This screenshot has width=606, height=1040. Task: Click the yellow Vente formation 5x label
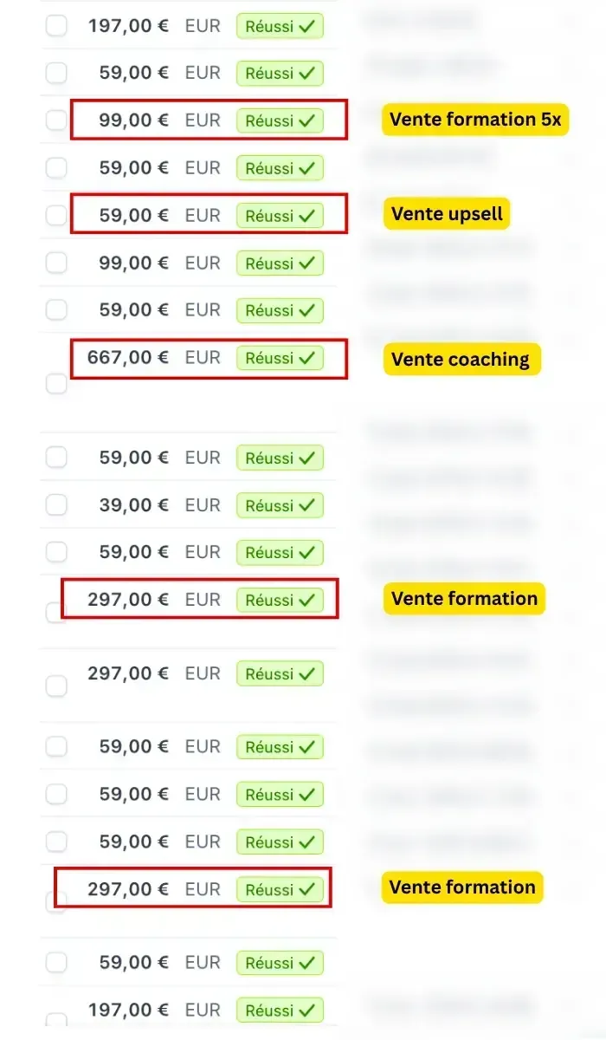point(475,120)
